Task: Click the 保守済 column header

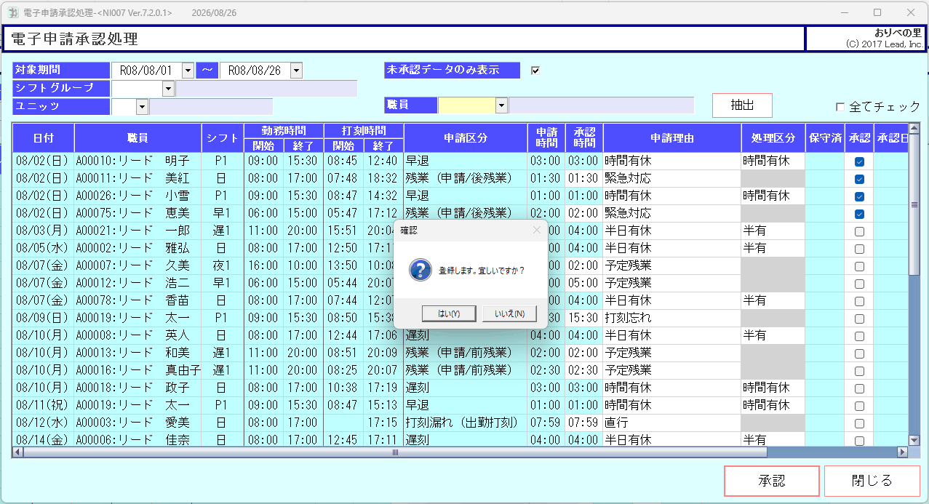Action: (825, 137)
